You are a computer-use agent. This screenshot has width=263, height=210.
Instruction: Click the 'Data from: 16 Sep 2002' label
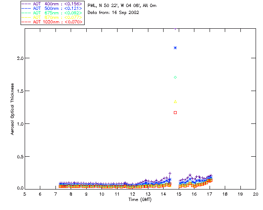(x=113, y=12)
